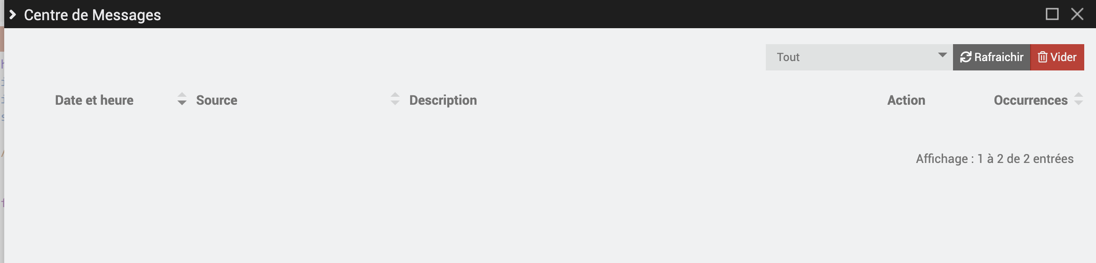1096x263 pixels.
Task: Close the Centre de Messages panel
Action: point(1077,14)
